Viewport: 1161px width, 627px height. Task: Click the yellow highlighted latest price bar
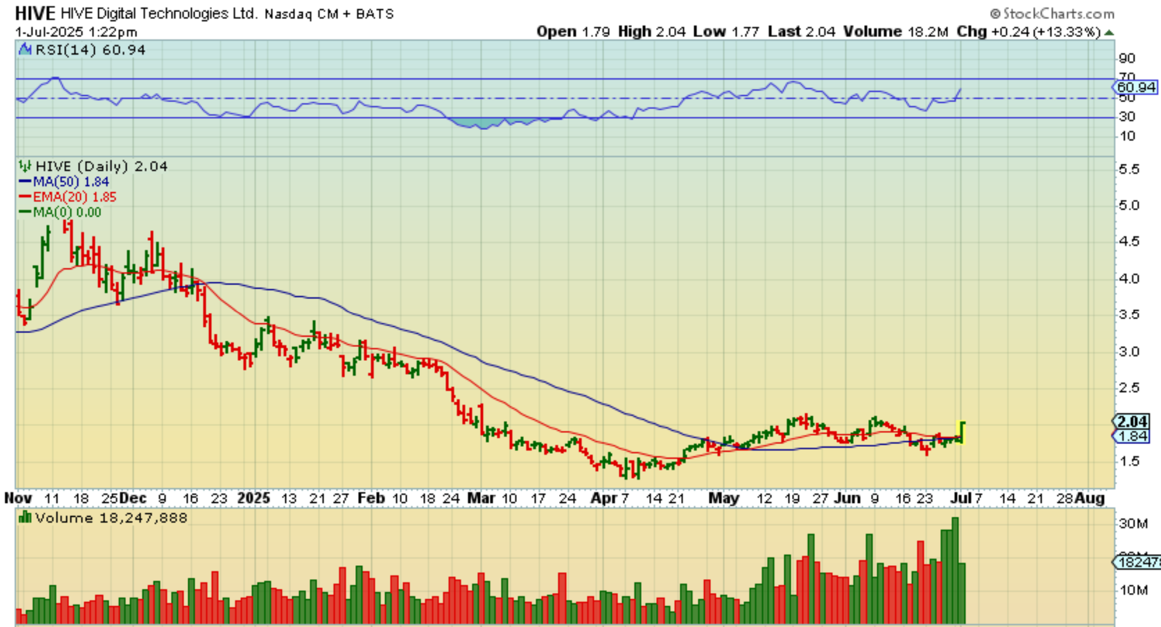tap(962, 432)
